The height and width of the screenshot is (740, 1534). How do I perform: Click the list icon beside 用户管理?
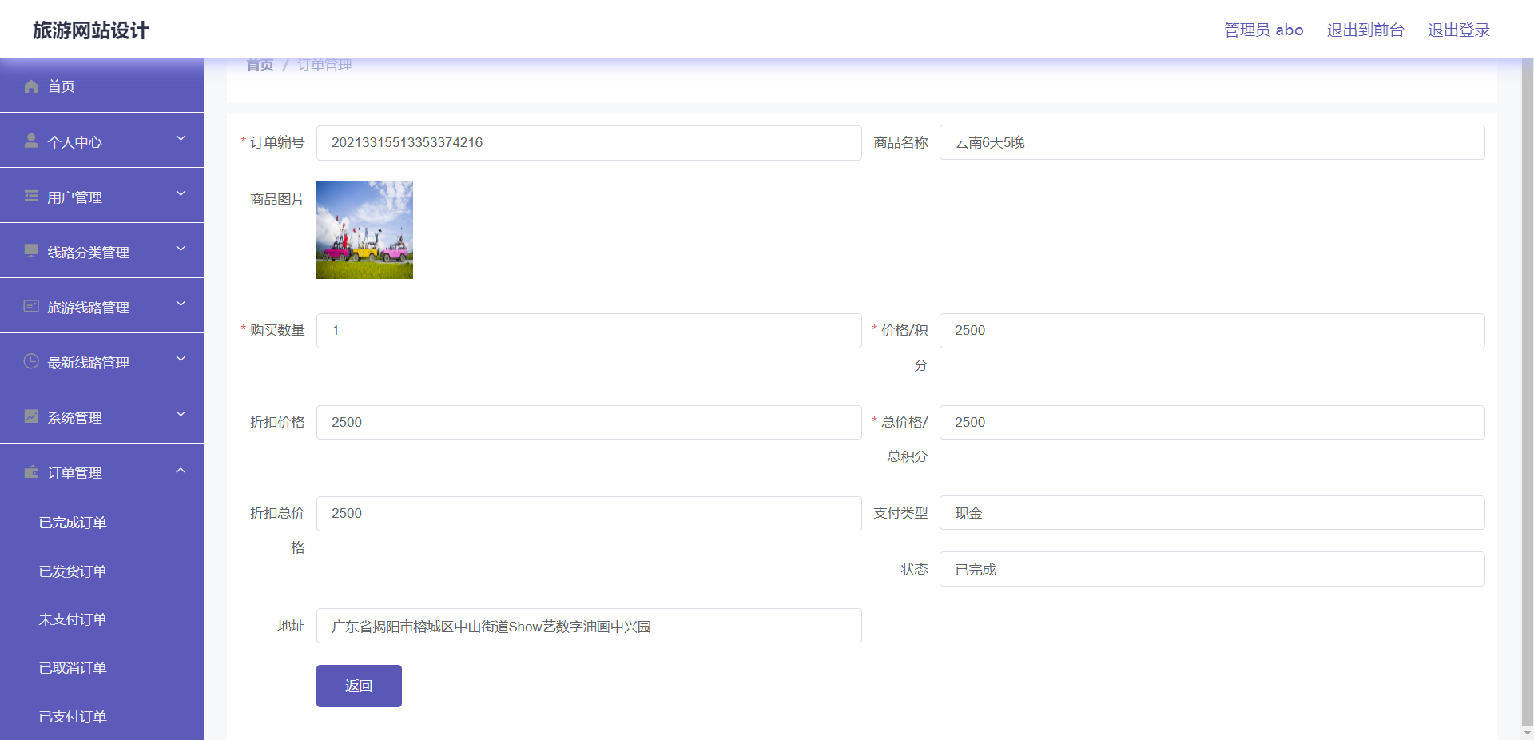31,196
